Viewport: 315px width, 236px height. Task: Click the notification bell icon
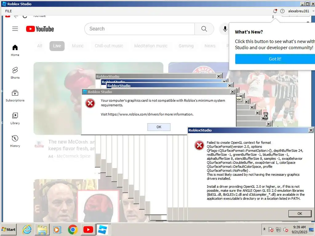[x=275, y=11]
